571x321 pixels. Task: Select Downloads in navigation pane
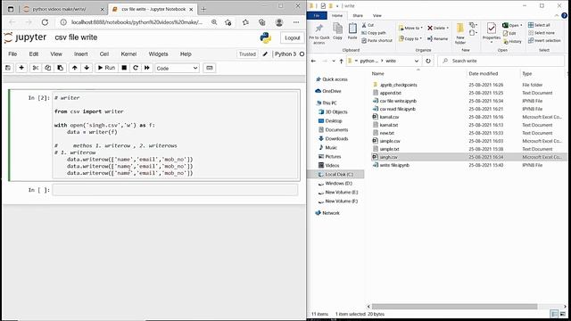[334, 139]
